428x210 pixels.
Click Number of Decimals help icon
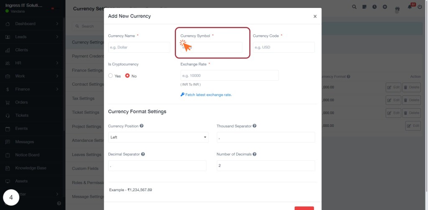pyautogui.click(x=255, y=154)
